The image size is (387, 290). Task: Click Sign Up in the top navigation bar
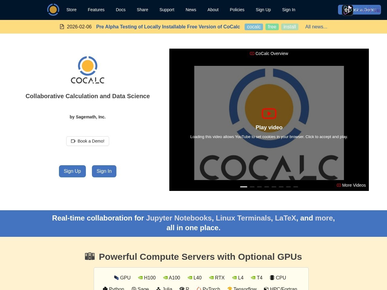(263, 10)
